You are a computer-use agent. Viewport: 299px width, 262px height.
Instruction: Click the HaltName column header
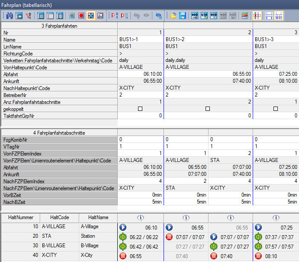click(x=98, y=217)
